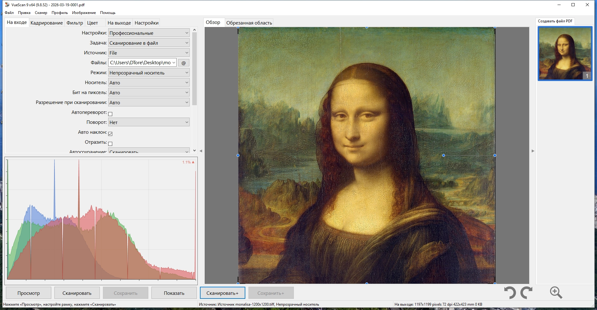Image resolution: width=597 pixels, height=310 pixels.
Task: Collapse left panel with the small left arrow
Action: pyautogui.click(x=201, y=151)
